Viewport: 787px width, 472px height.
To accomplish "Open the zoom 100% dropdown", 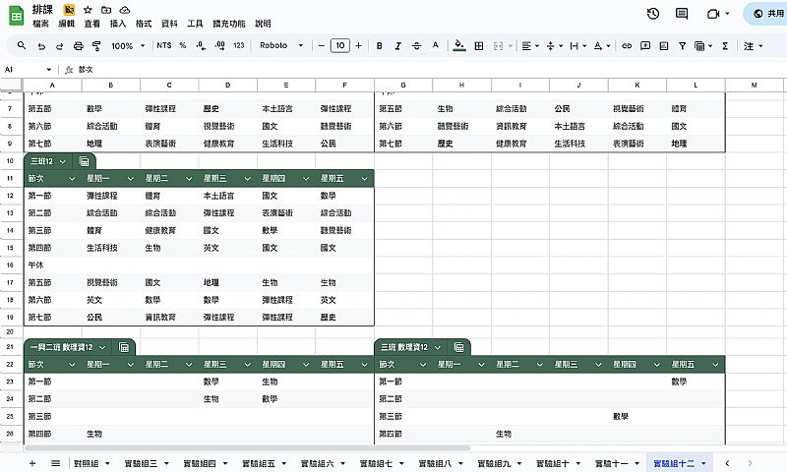I will click(127, 46).
